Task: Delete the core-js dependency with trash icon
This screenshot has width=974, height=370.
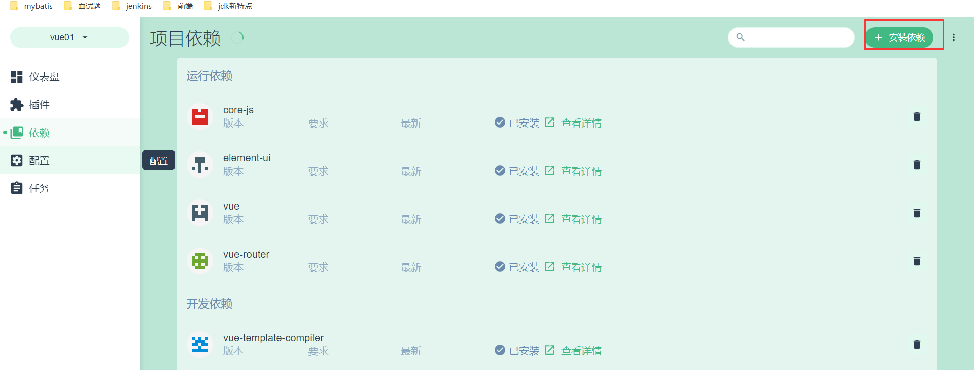Action: pos(917,117)
